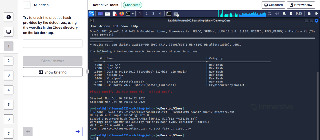Click the info icon in left sidebar
This screenshot has height=140, width=320.
tap(9, 17)
